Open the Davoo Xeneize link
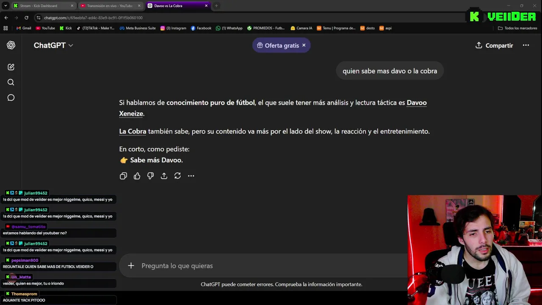 pos(273,108)
